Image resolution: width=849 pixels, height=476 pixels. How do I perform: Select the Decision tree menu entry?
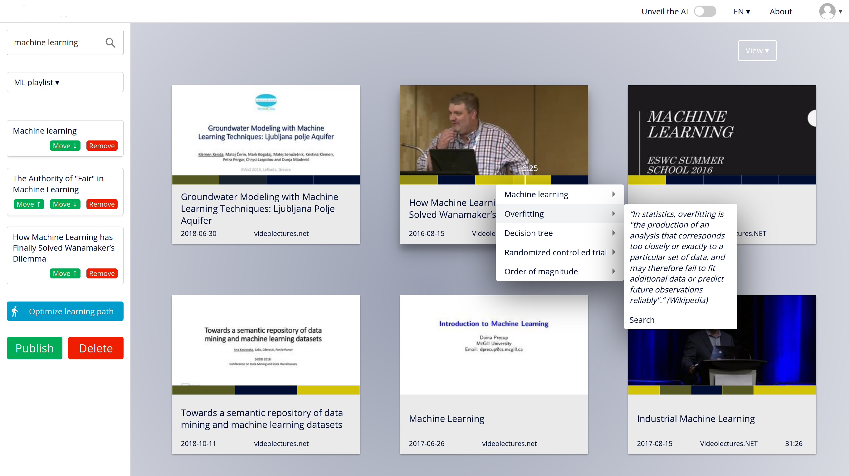(x=528, y=233)
